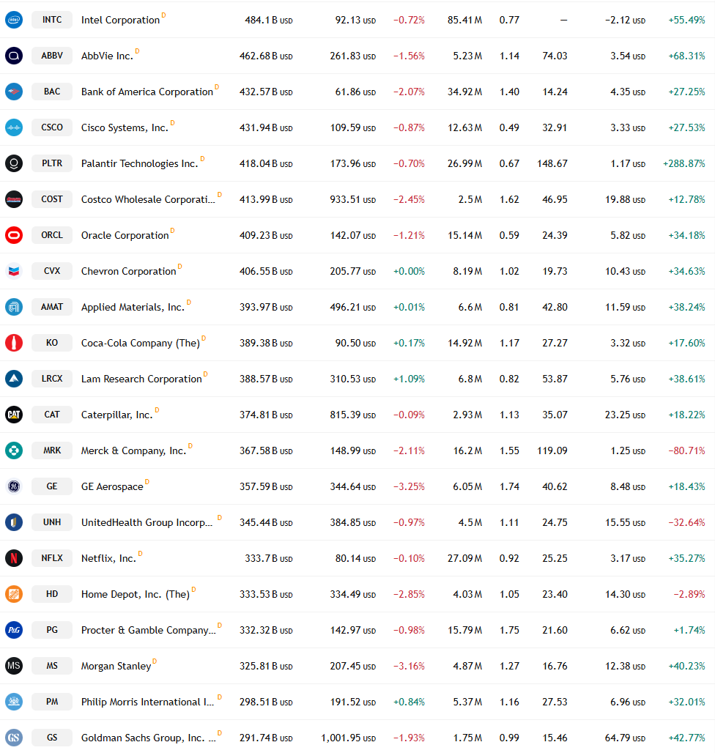Open Merck & Company, Inc. link
Viewport: 715px width, 753px height.
pyautogui.click(x=133, y=450)
